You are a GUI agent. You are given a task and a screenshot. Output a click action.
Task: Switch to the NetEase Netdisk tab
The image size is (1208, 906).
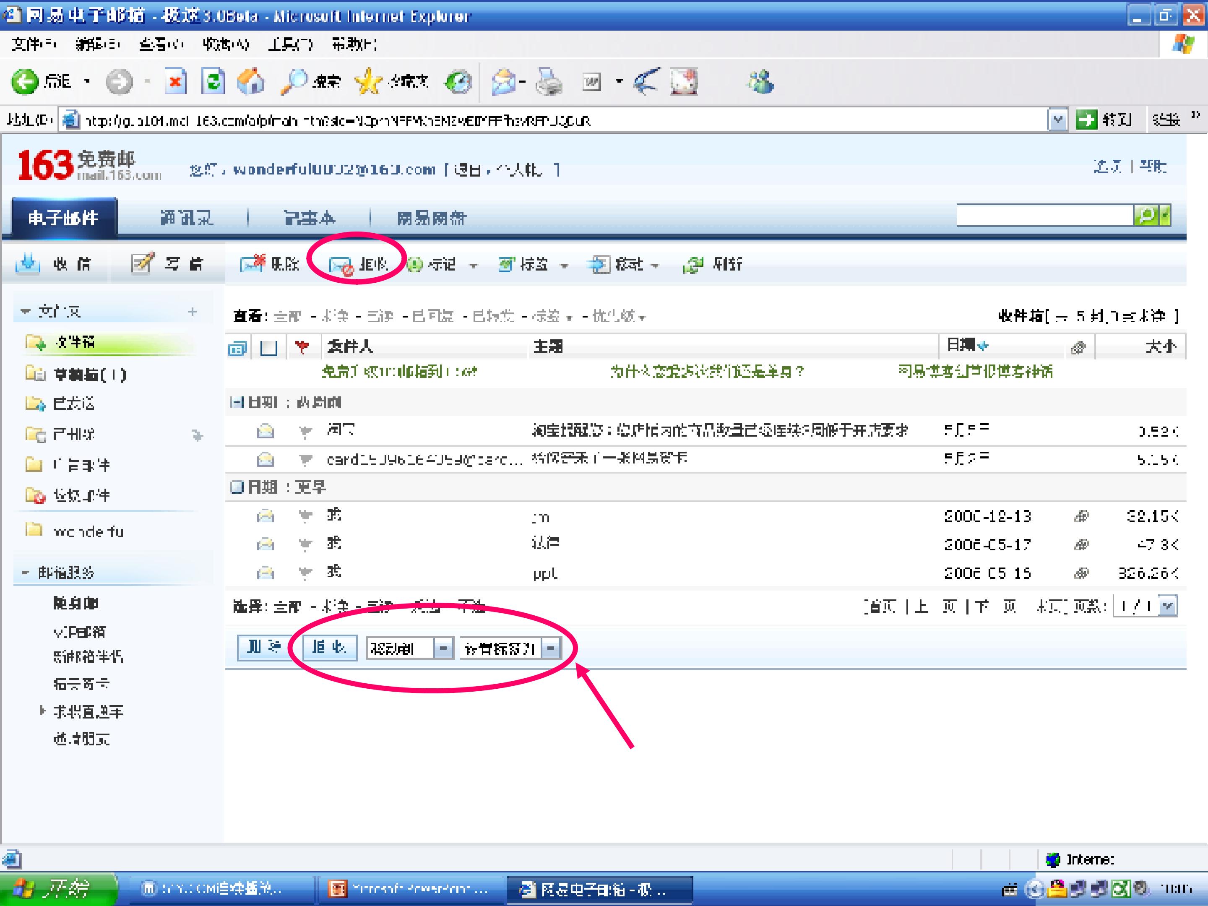click(x=432, y=219)
